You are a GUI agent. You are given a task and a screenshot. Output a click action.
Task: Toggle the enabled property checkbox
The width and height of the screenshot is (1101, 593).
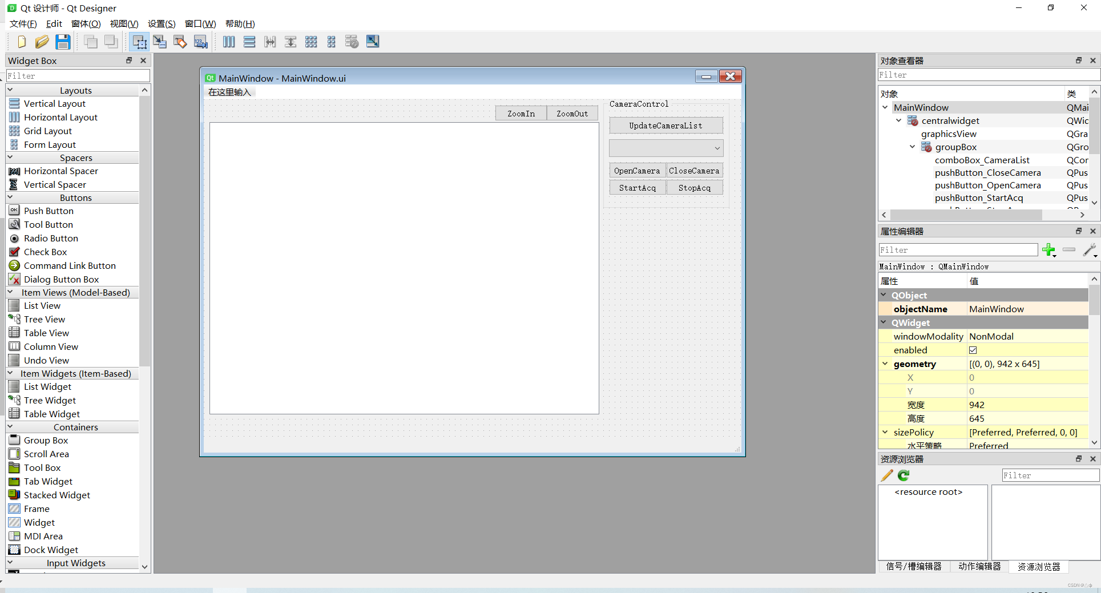(973, 350)
